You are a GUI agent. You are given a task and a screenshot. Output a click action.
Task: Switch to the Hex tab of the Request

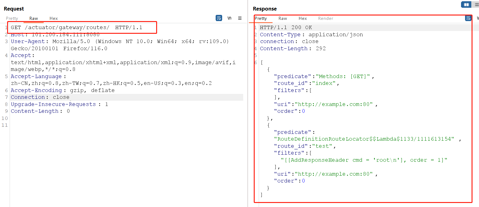point(53,18)
